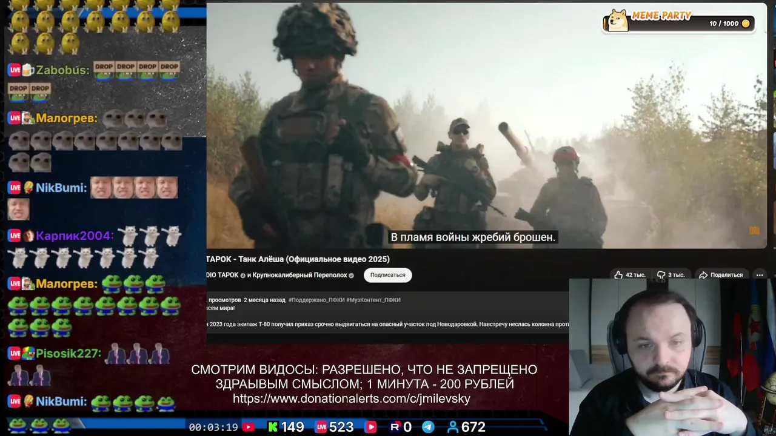Click the total viewers count 672
Image resolution: width=776 pixels, height=436 pixels.
(473, 427)
